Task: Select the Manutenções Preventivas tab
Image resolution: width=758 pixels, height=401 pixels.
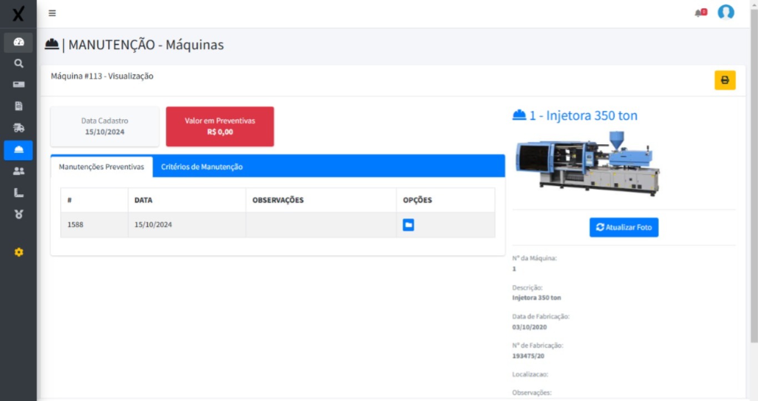Action: (102, 167)
